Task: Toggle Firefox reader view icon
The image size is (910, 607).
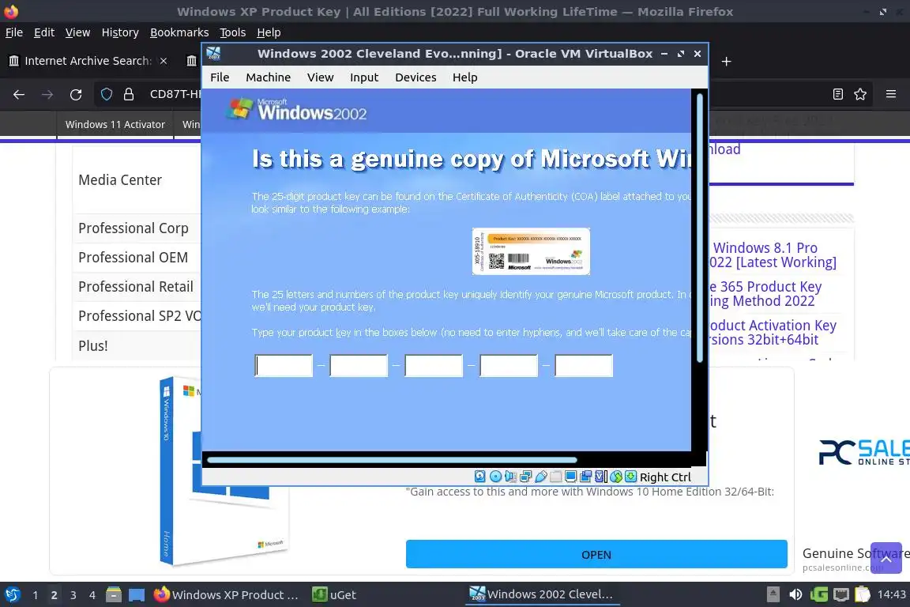Action: [x=838, y=94]
